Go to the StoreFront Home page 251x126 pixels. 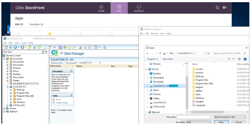pyautogui.click(x=101, y=8)
